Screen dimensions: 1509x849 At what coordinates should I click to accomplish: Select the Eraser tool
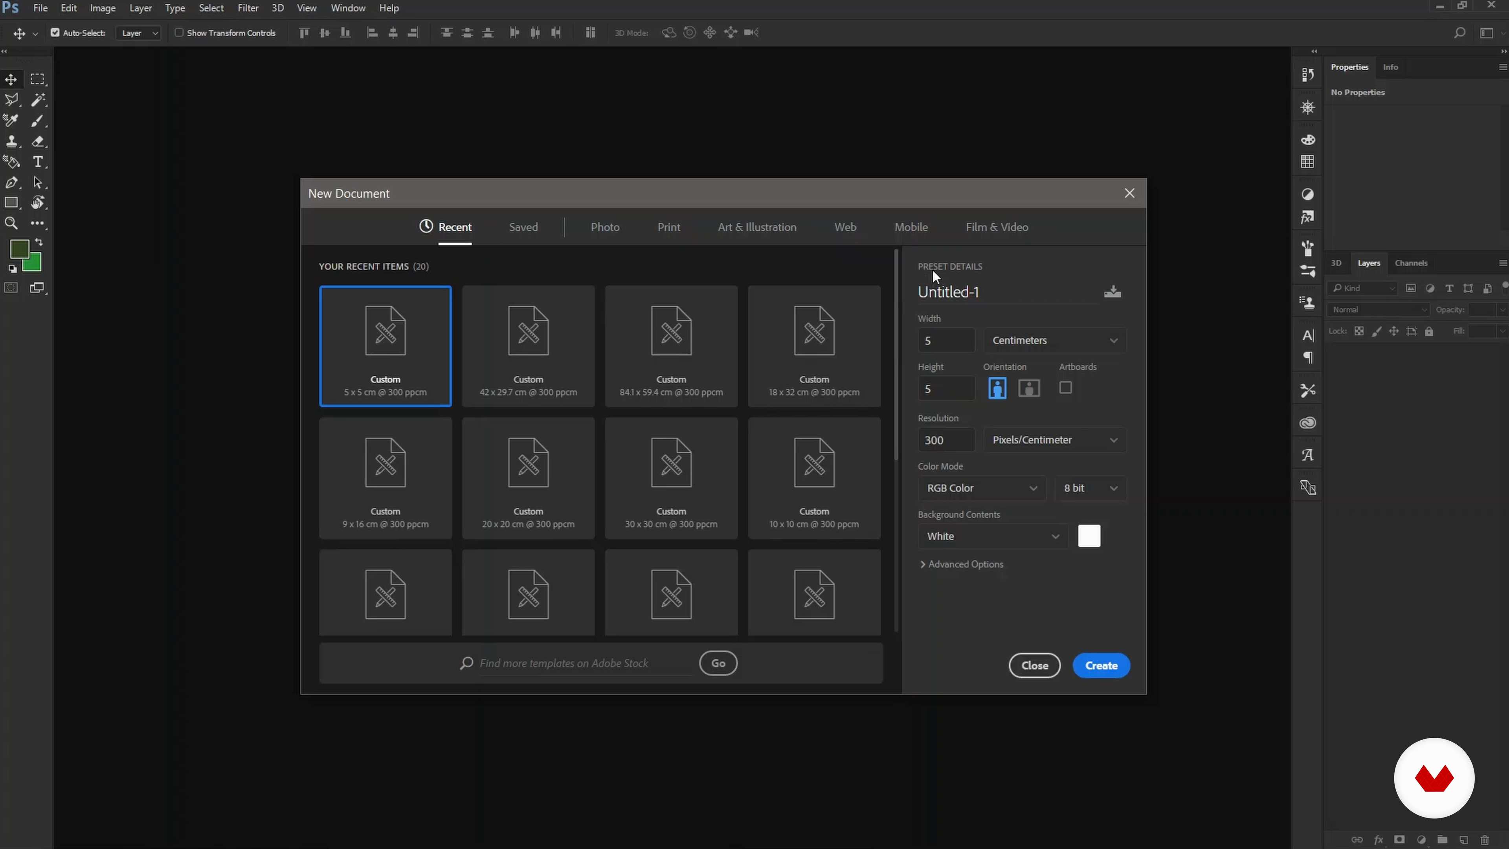coord(38,141)
